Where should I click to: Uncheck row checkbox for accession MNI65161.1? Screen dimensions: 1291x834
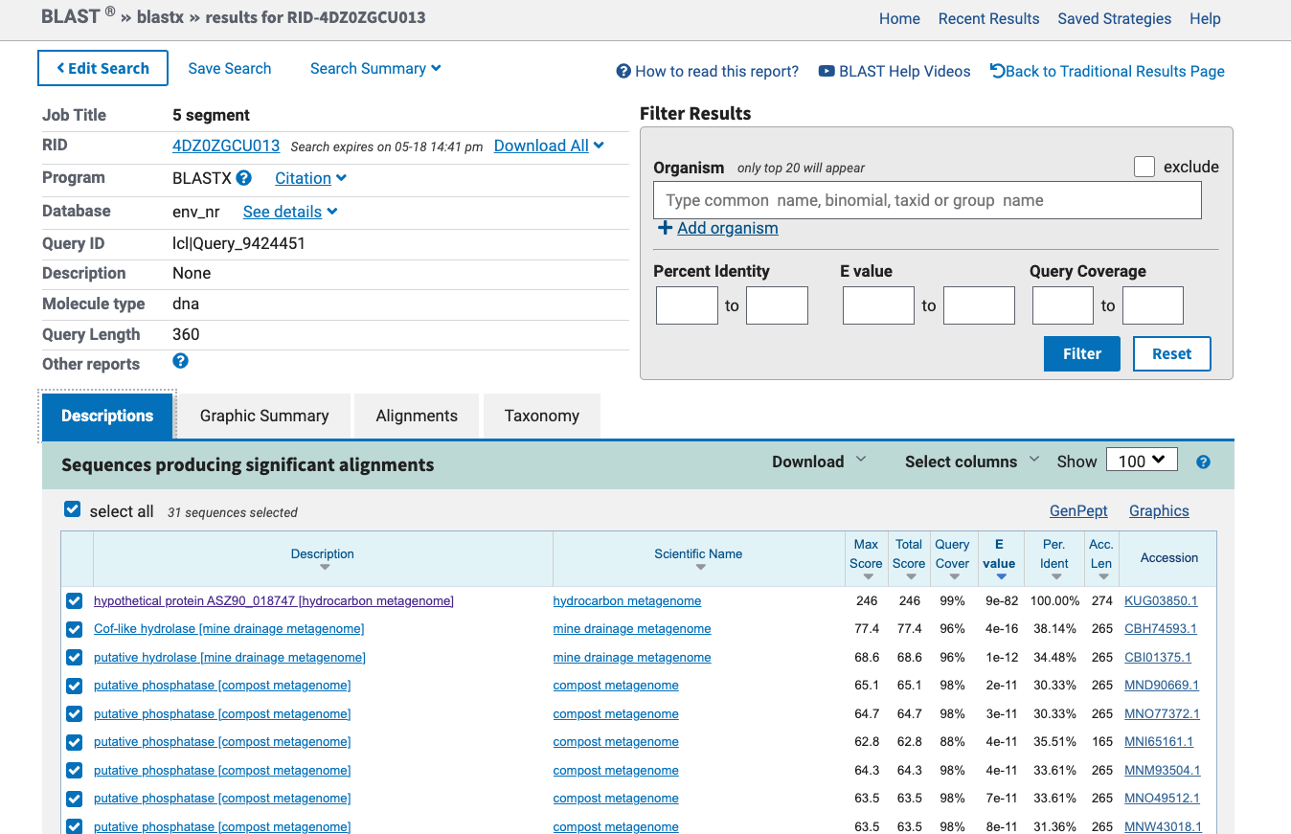point(74,742)
